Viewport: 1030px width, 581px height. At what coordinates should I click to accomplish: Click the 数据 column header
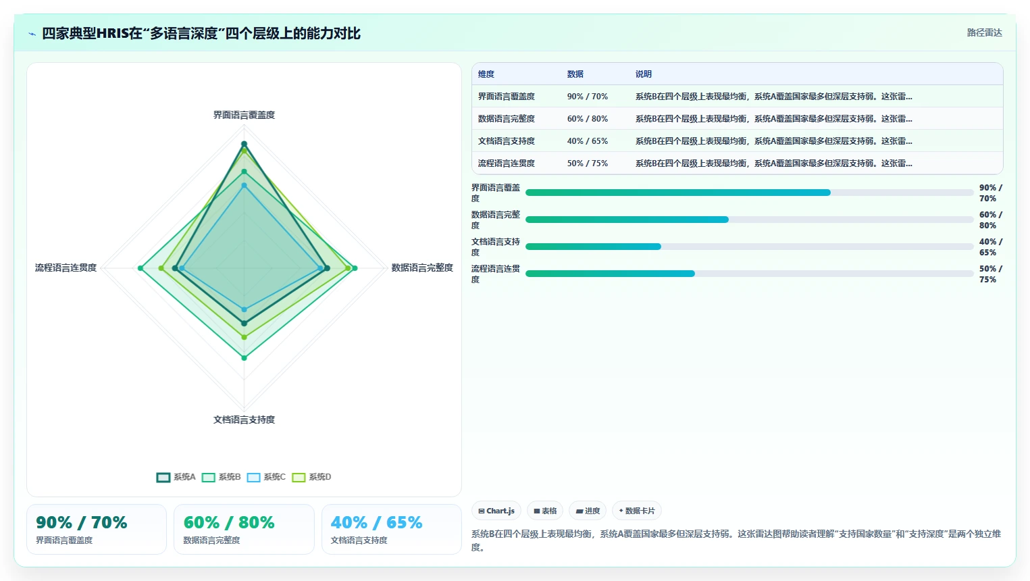pos(575,74)
